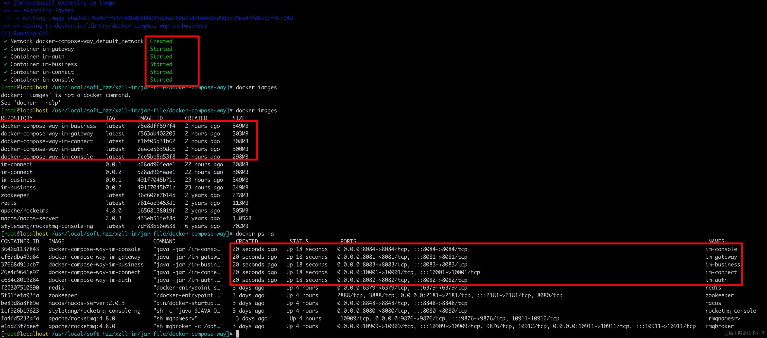Click the nacos/nacos-server repository row
Screen dimensions: 767x338
tap(29, 218)
